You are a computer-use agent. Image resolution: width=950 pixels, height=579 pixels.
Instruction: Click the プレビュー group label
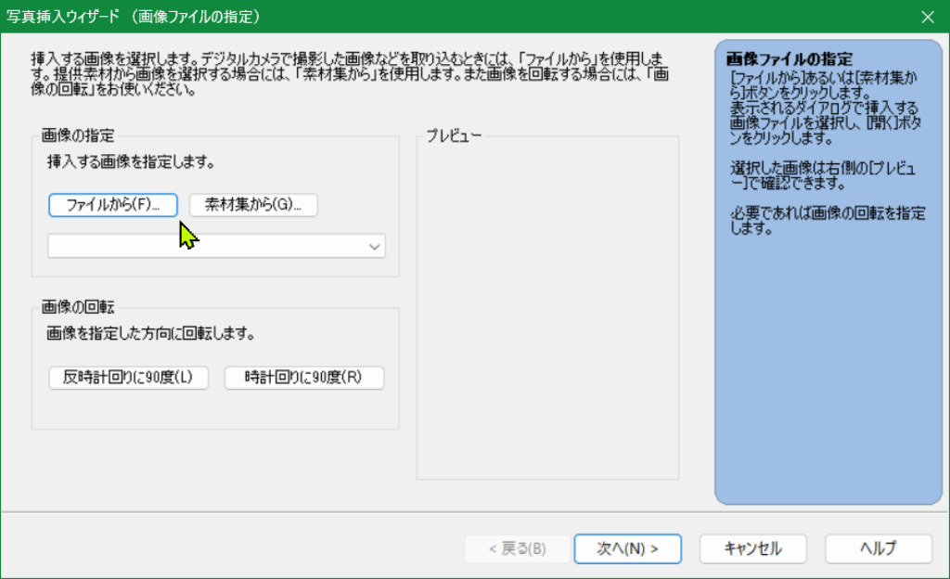click(x=454, y=136)
